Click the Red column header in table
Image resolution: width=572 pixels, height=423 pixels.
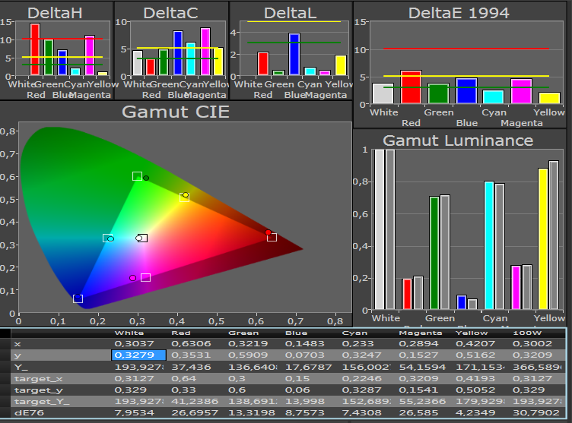(x=181, y=333)
